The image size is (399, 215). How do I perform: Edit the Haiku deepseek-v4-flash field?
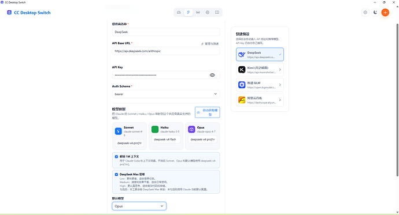pos(166,139)
